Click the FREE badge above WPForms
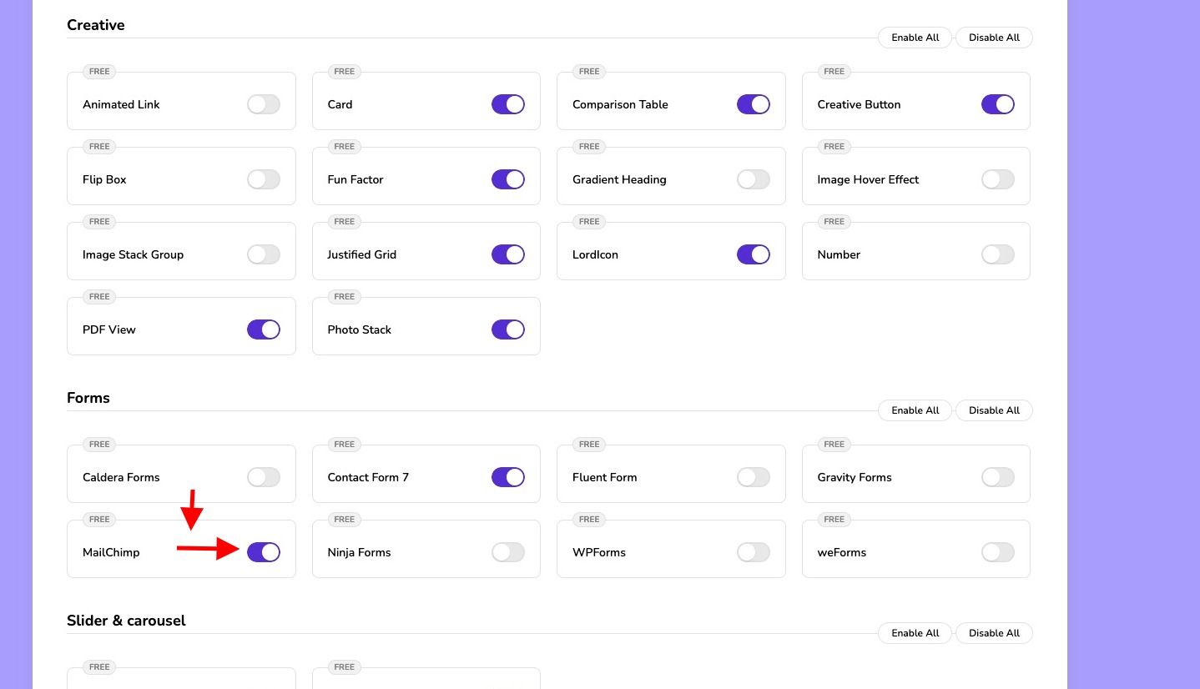This screenshot has width=1200, height=689. click(589, 520)
